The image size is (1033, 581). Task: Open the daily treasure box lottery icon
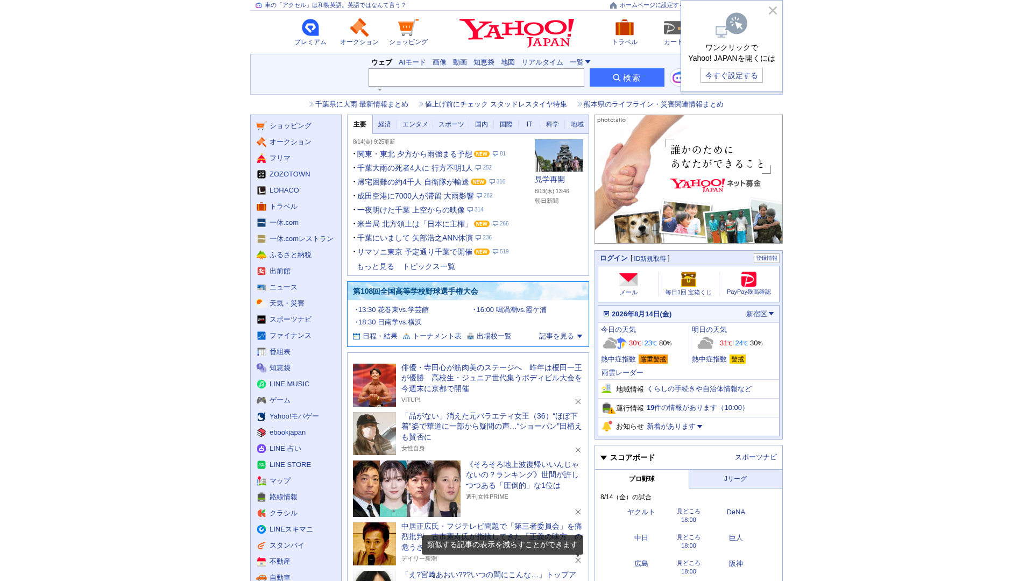689,279
